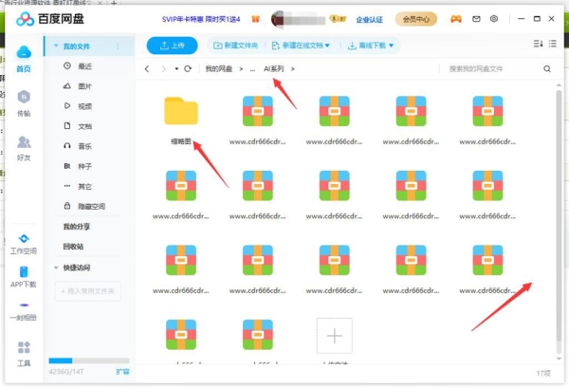Click the 拖入常用文件夹 drop area
Screen dimensions: 569x388
(x=88, y=291)
